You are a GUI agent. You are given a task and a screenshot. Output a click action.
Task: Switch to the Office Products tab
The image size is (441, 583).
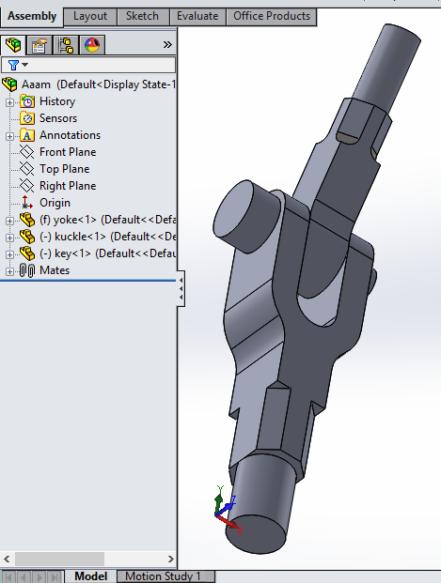click(x=272, y=16)
